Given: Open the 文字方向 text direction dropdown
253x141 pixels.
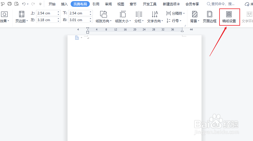Looking at the screenshot, I should pos(155,17).
